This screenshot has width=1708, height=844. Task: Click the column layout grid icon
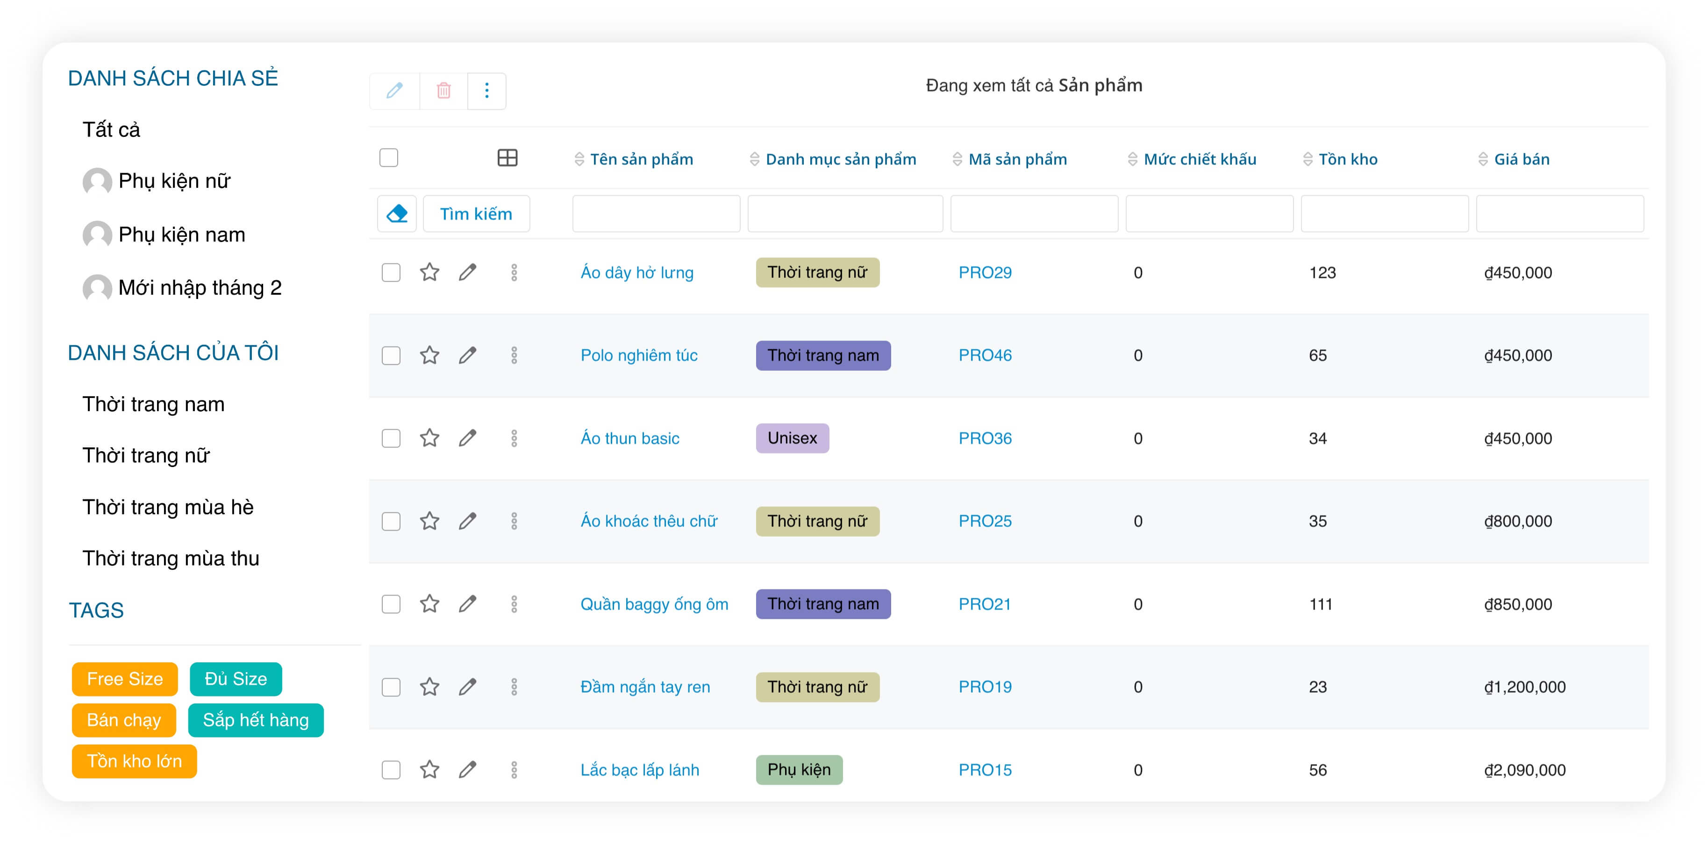(507, 158)
